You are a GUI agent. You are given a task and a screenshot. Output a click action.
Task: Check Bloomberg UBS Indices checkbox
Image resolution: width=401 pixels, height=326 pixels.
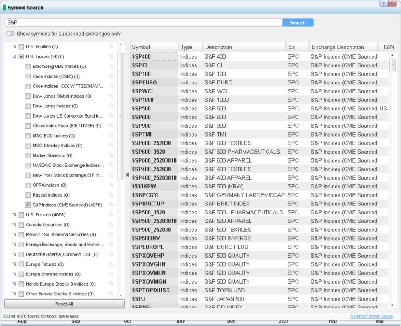(x=28, y=66)
